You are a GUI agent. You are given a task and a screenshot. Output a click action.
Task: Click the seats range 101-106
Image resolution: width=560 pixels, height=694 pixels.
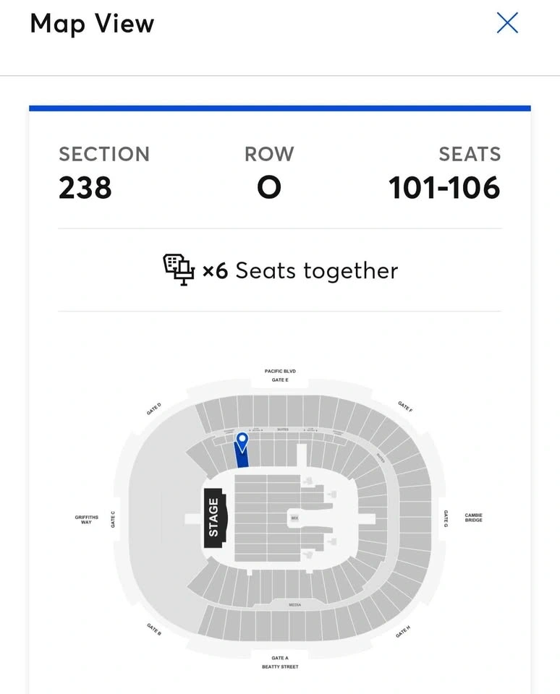[444, 188]
